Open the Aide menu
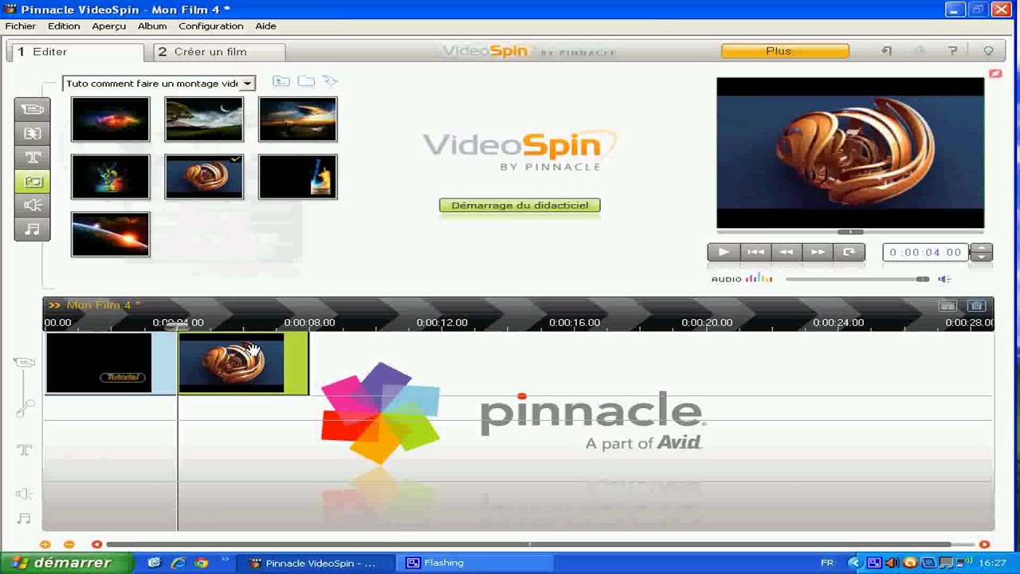The width and height of the screenshot is (1020, 574). click(x=265, y=26)
